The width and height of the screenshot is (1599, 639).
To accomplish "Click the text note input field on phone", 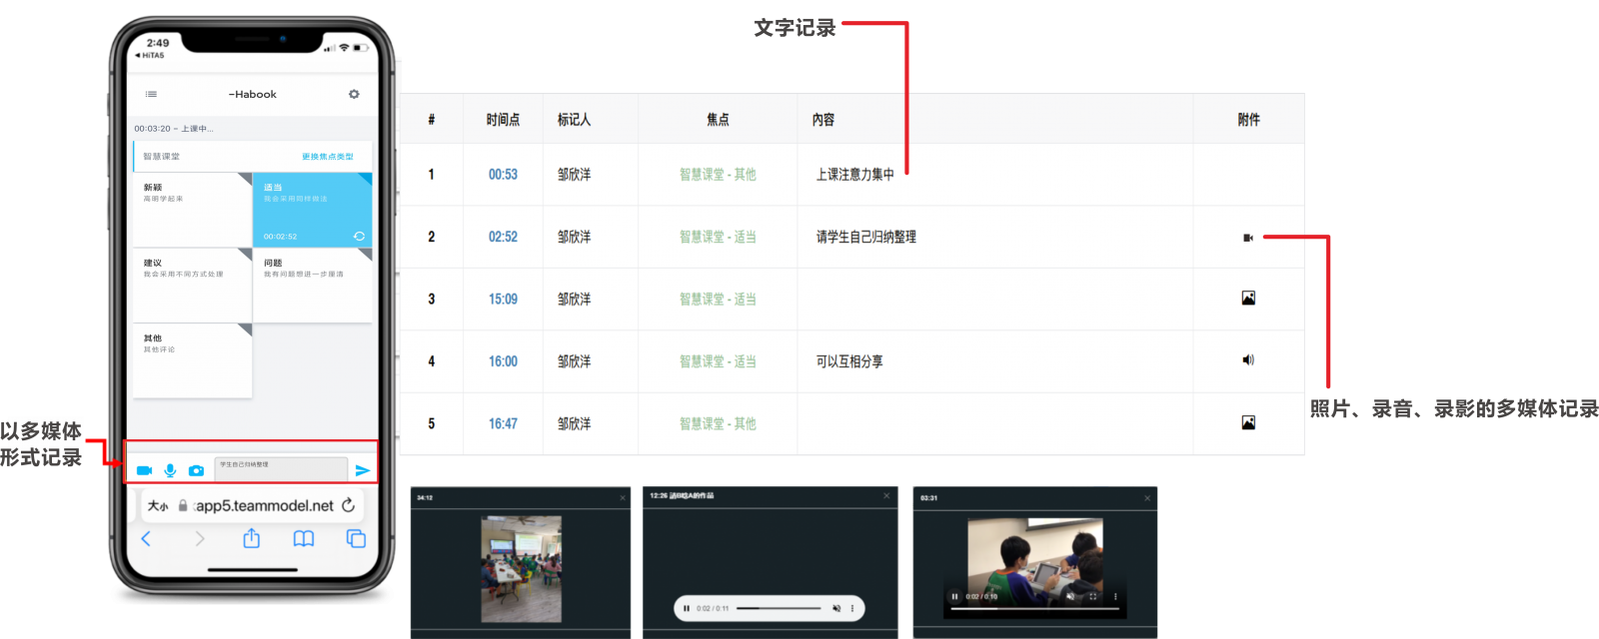I will click(281, 468).
